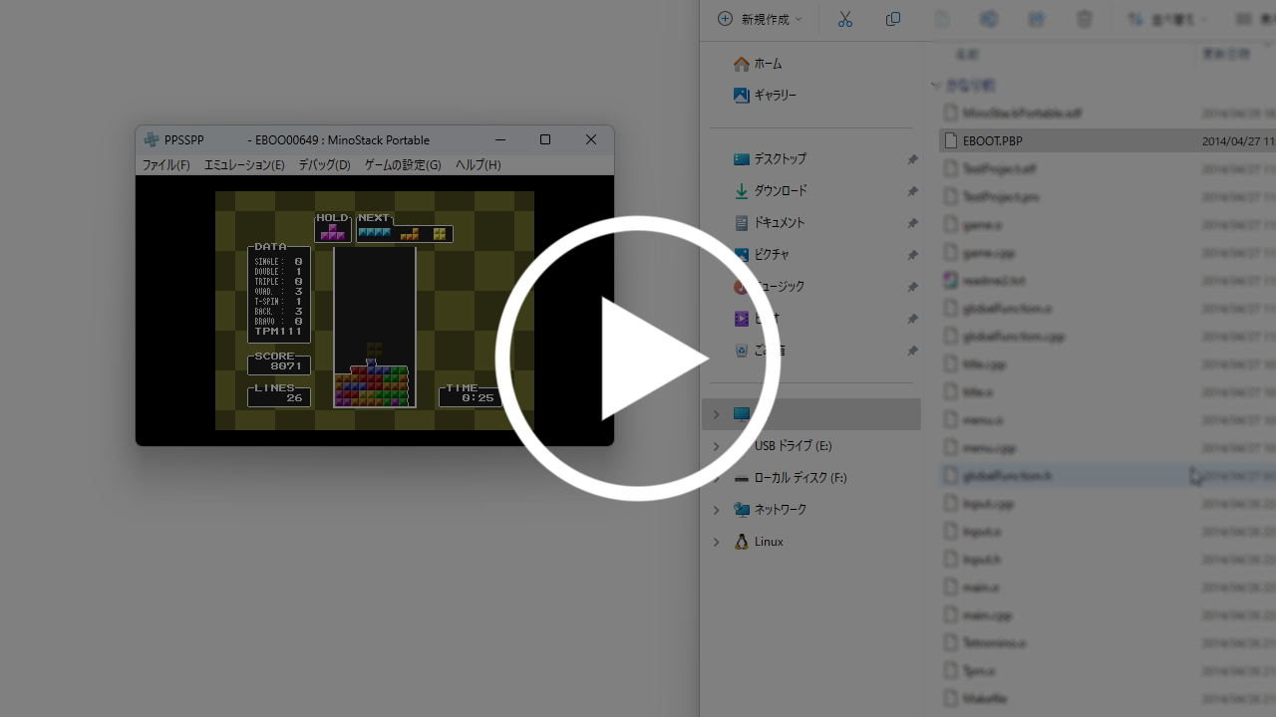Viewport: 1276px width, 717px height.
Task: Select the Linux penguin icon in sidebar
Action: [741, 542]
